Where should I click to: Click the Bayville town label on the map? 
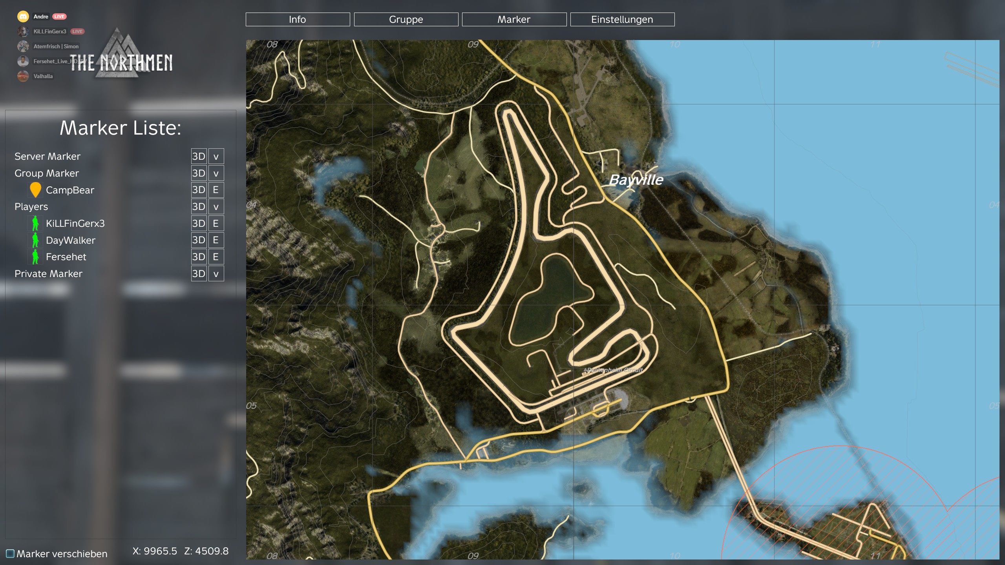click(x=636, y=180)
